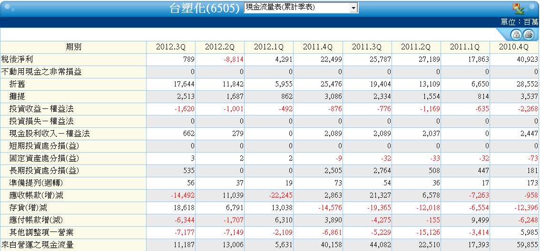Click the 11,187 operating cash flow value
The width and height of the screenshot is (540, 251).
pos(184,245)
